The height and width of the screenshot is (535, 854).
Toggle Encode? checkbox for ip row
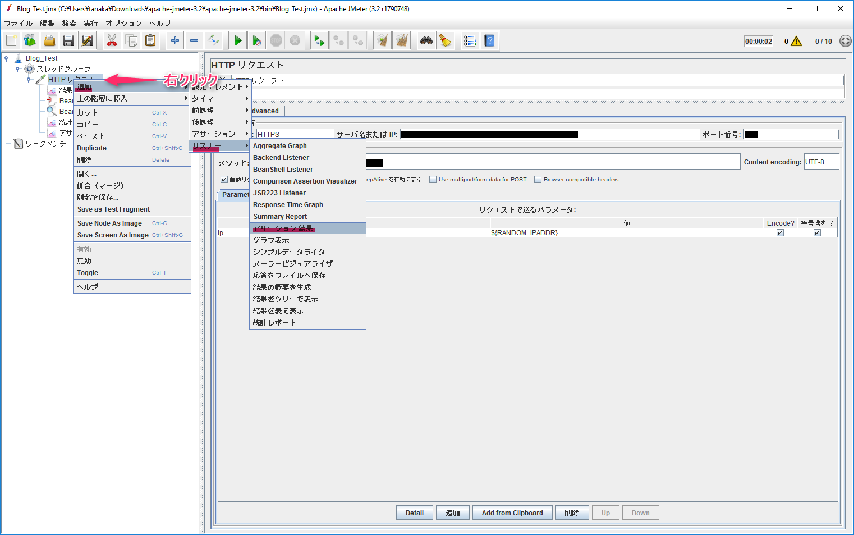coord(780,233)
